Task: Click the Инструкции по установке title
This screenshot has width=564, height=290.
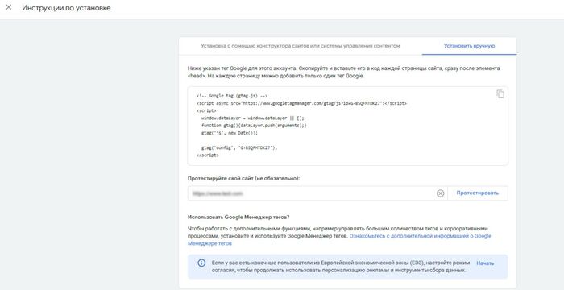Action: pyautogui.click(x=66, y=8)
